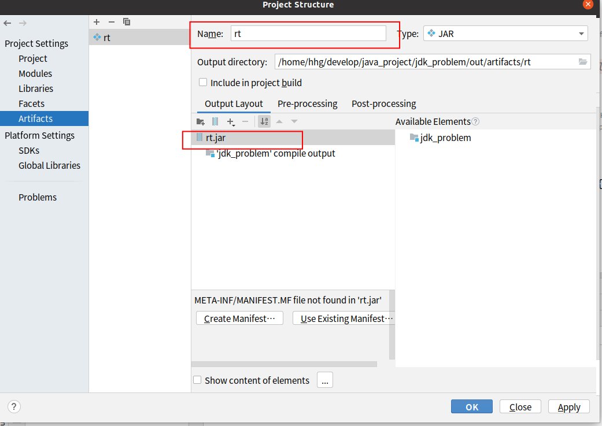Add a new artifact with plus icon

(97, 22)
